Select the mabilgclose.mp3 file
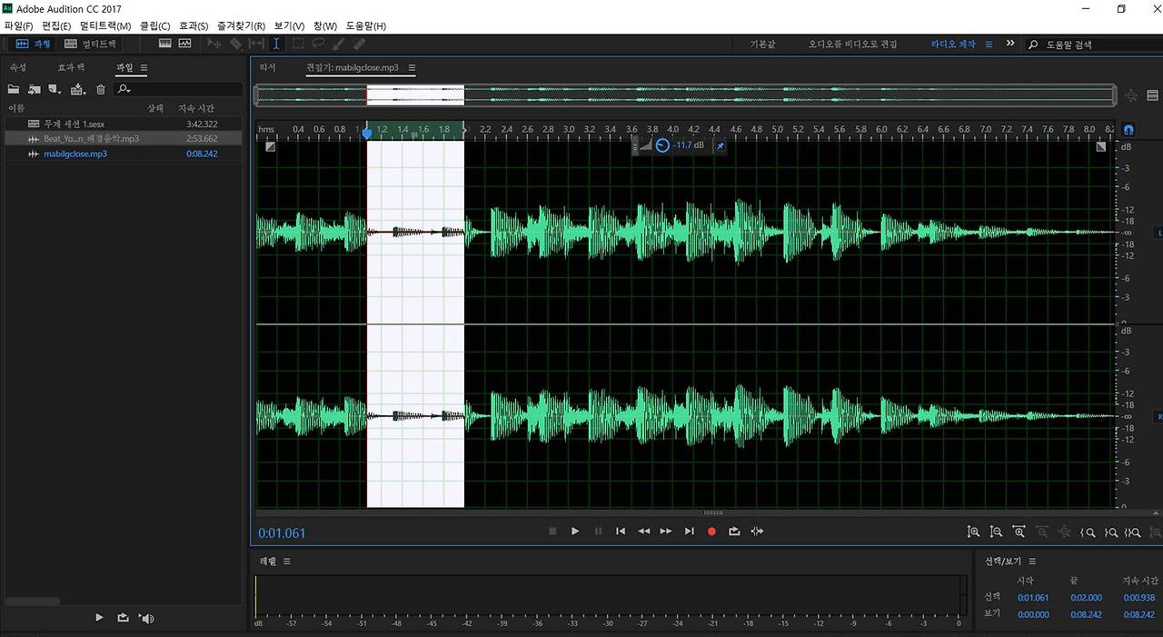This screenshot has width=1163, height=637. pos(123,154)
